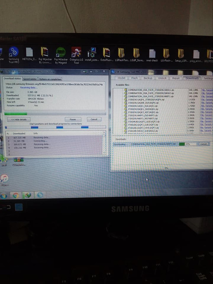
Task: Click IDM tray-minimize icon in title bar
Action: pyautogui.click(x=84, y=72)
